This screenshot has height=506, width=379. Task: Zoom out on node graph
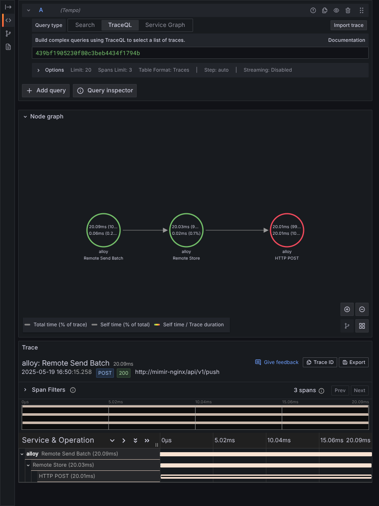(x=362, y=309)
